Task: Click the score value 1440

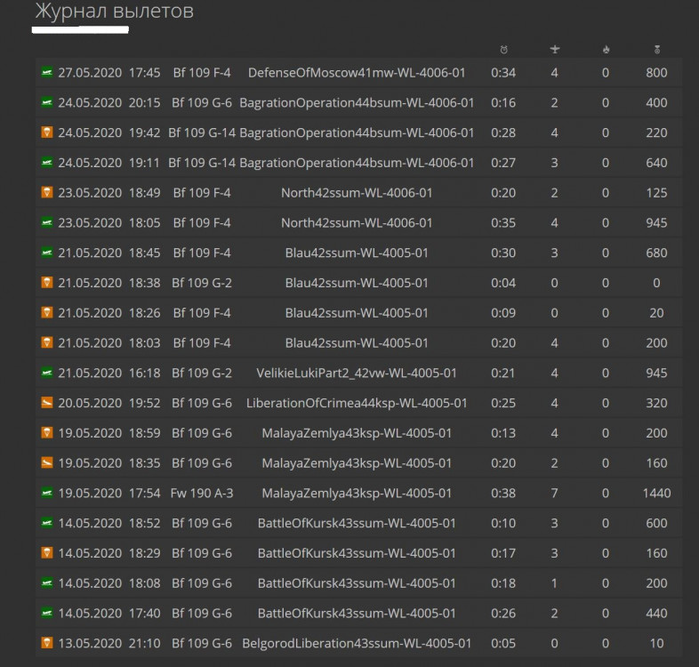Action: point(656,493)
